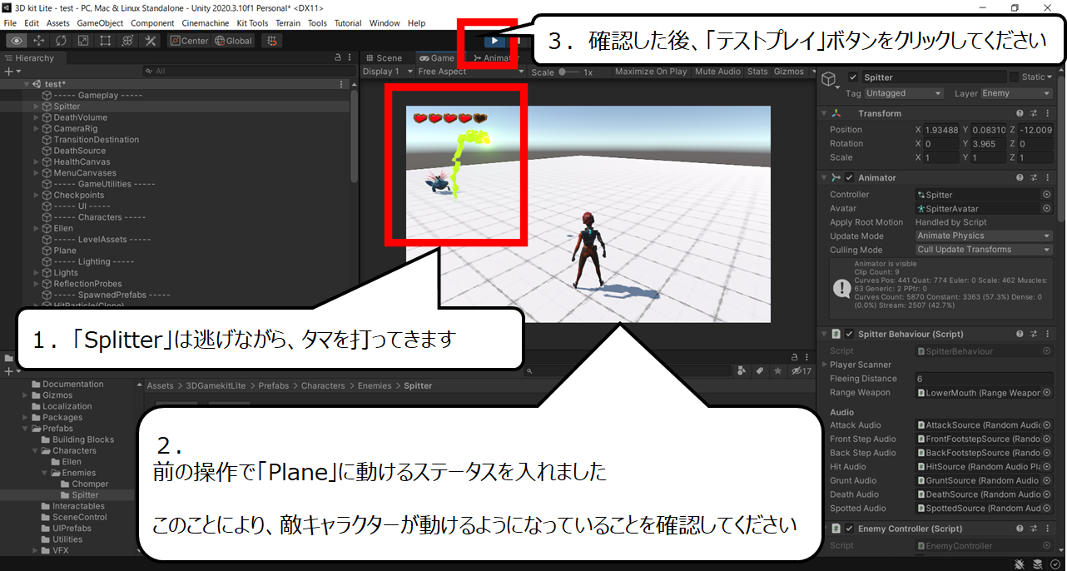Click the debug bug icon in status bar
The image size is (1067, 571).
coord(1020,564)
